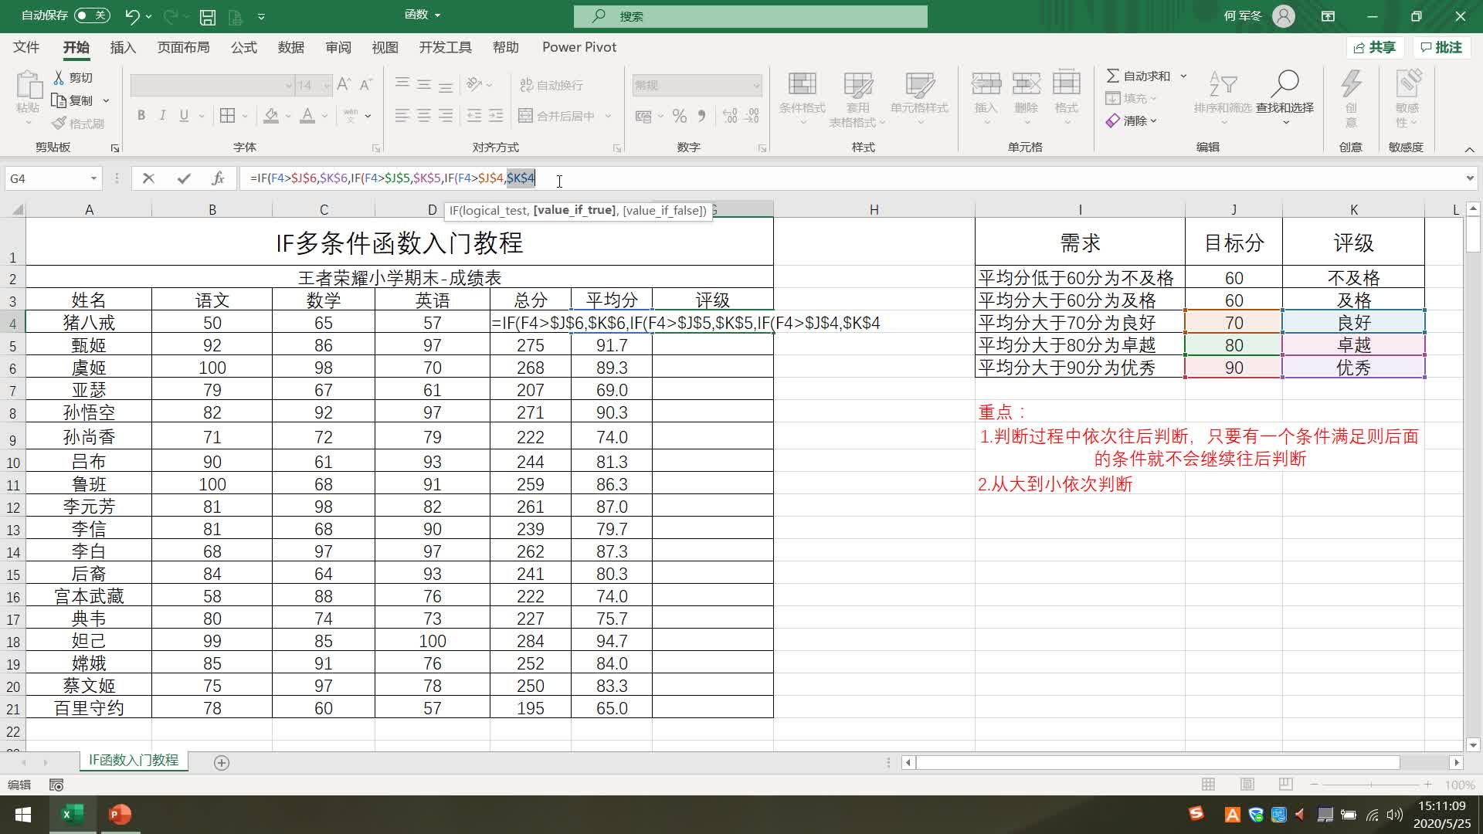Cancel formula entry with the X icon

click(148, 178)
